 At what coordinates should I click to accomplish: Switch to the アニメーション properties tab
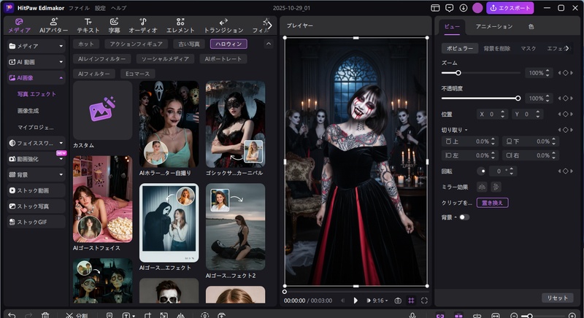pyautogui.click(x=494, y=26)
